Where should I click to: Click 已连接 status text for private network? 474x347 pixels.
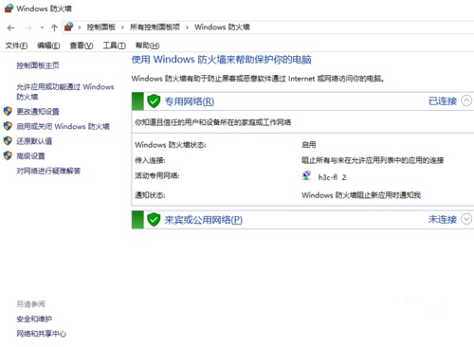pos(443,101)
